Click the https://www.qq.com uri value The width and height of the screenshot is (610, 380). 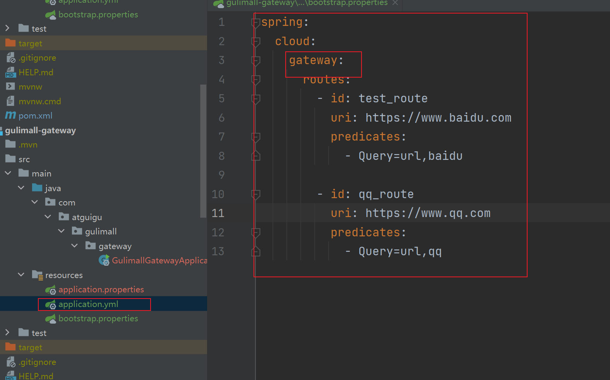pyautogui.click(x=428, y=213)
